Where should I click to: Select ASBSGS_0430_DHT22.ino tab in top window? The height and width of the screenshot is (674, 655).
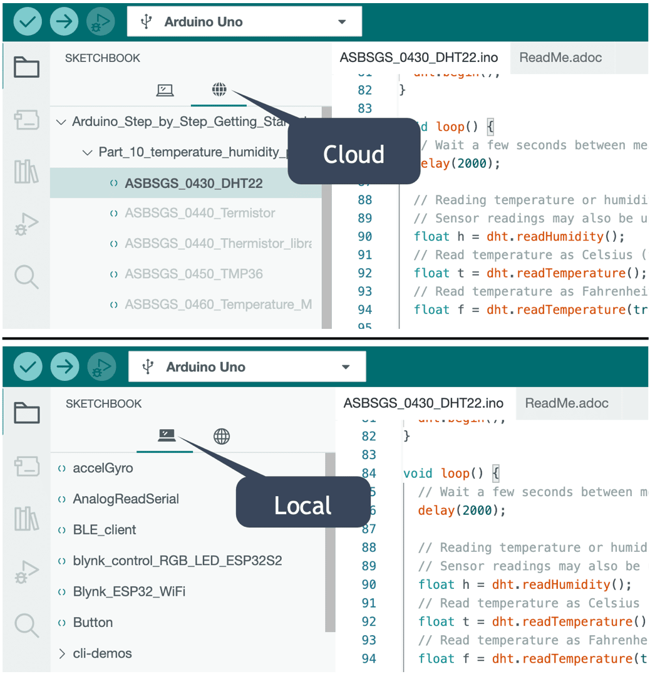(x=419, y=58)
